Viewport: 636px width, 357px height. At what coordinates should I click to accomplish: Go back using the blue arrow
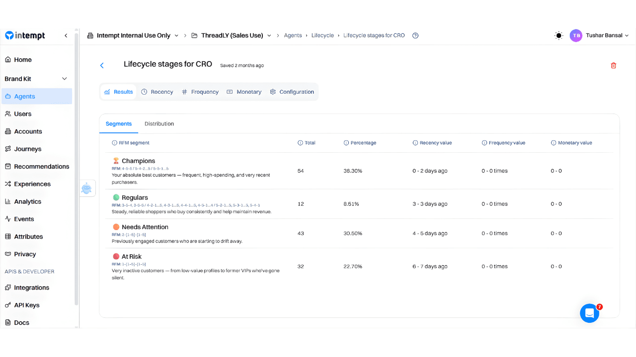coord(102,65)
